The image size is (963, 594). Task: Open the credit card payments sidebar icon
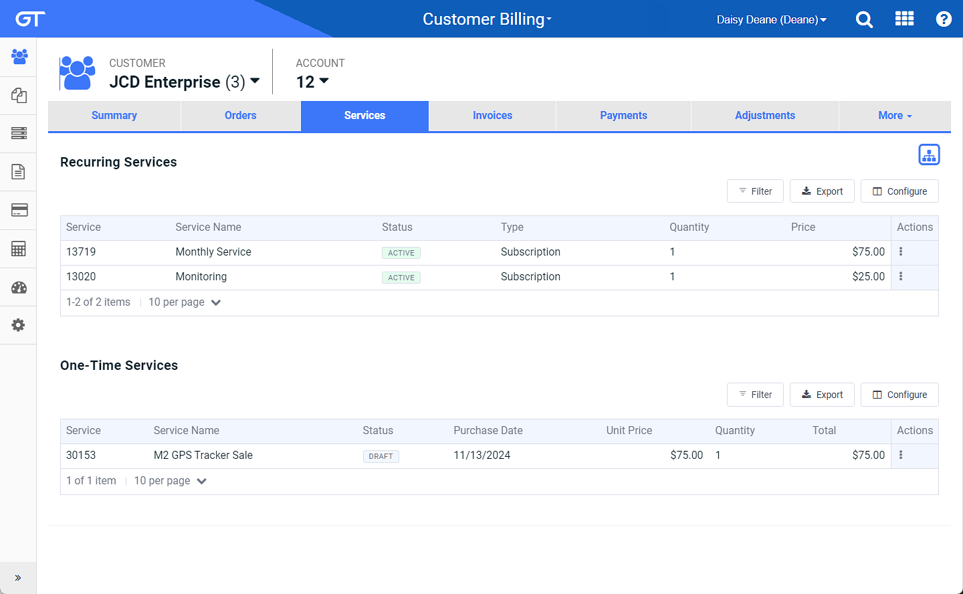coord(19,210)
